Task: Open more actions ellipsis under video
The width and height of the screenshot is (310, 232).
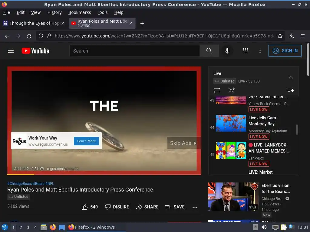Action: point(195,207)
